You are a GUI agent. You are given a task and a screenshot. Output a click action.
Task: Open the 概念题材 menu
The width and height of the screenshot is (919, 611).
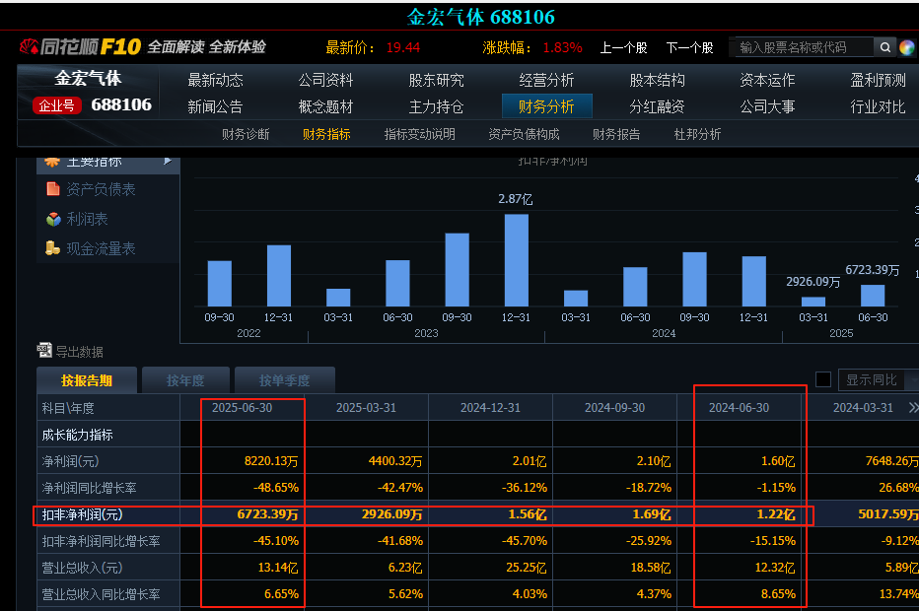click(325, 106)
